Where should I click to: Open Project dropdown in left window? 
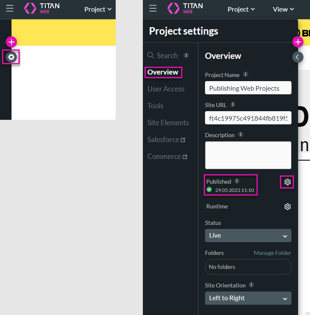[x=98, y=9]
